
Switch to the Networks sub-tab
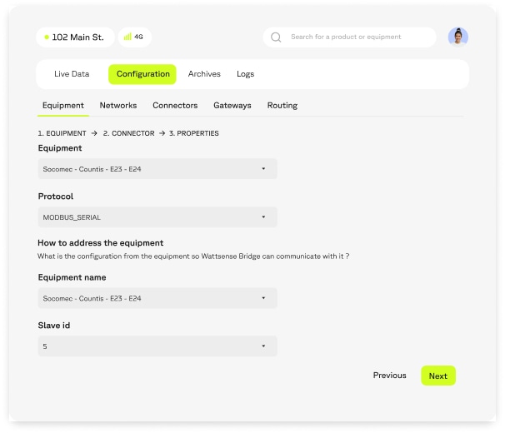118,106
